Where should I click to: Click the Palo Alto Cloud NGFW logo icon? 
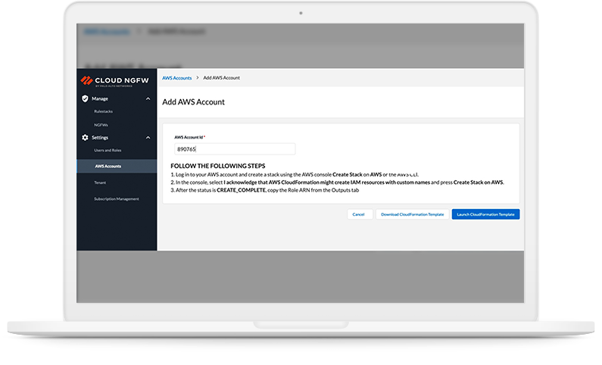[x=86, y=80]
